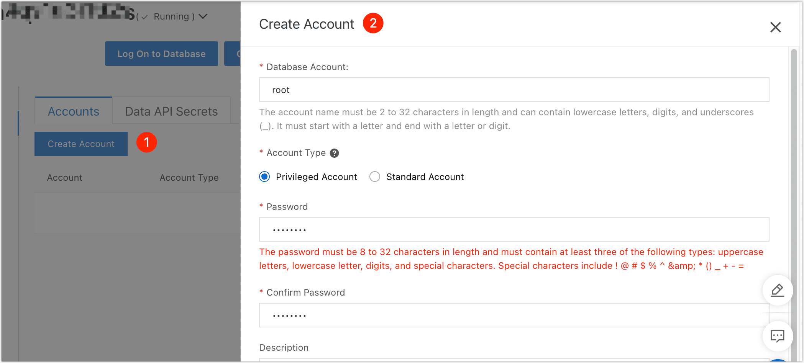Click the Create Account button
The height and width of the screenshot is (363, 804).
[81, 144]
